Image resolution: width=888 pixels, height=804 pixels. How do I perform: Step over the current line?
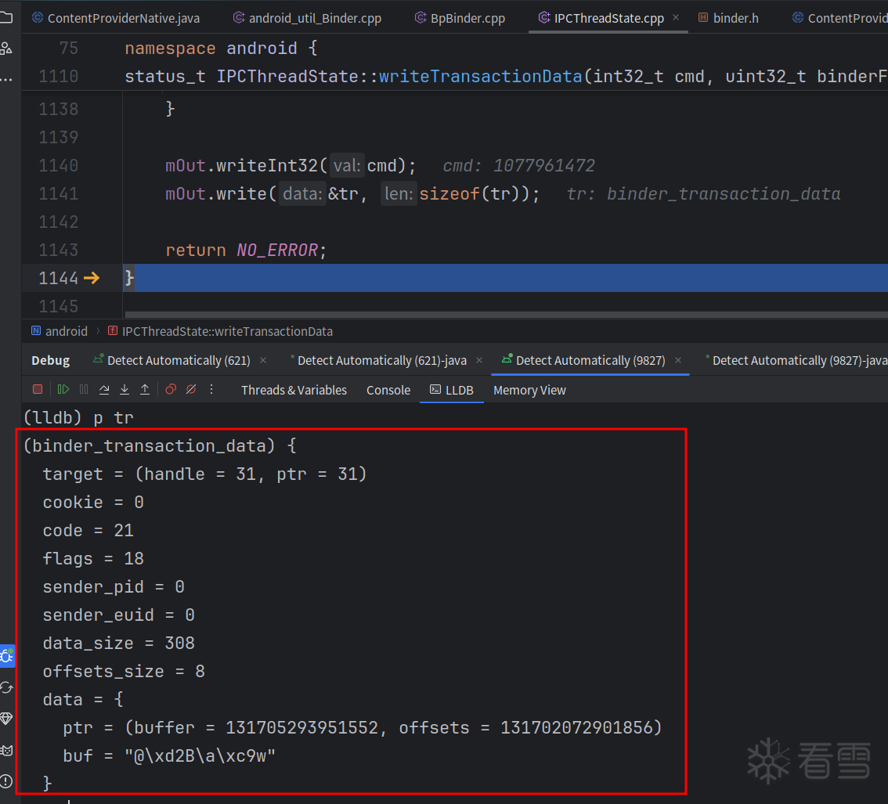click(104, 390)
